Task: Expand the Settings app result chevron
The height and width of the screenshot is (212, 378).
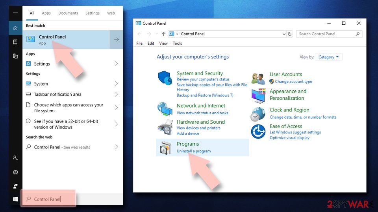Action: 117,64
